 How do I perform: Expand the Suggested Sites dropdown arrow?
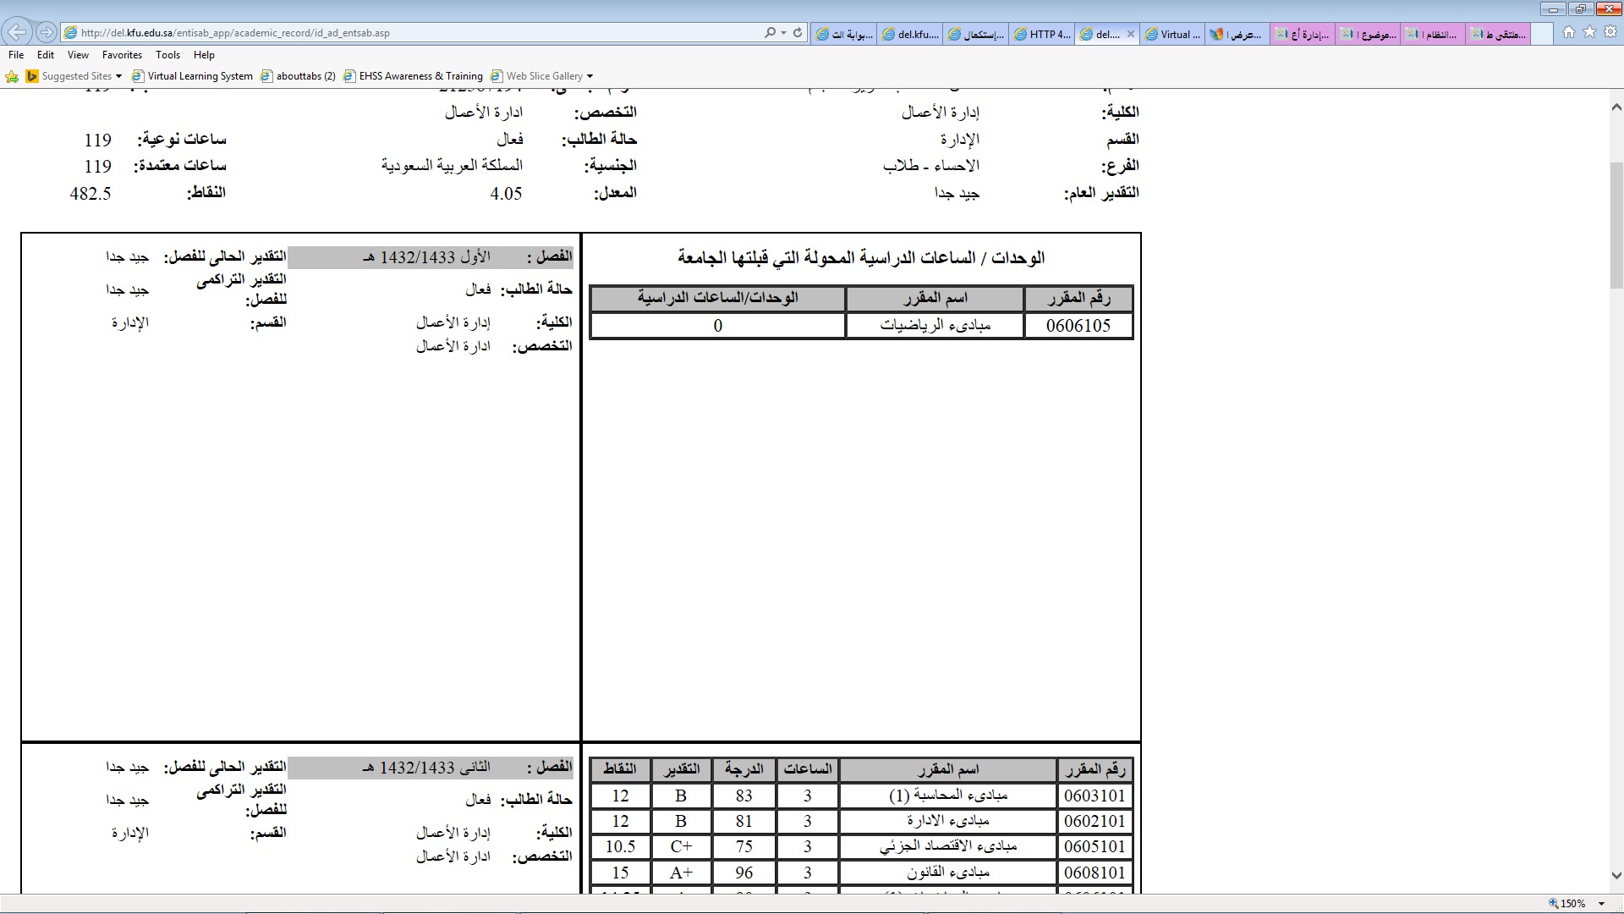pos(118,76)
